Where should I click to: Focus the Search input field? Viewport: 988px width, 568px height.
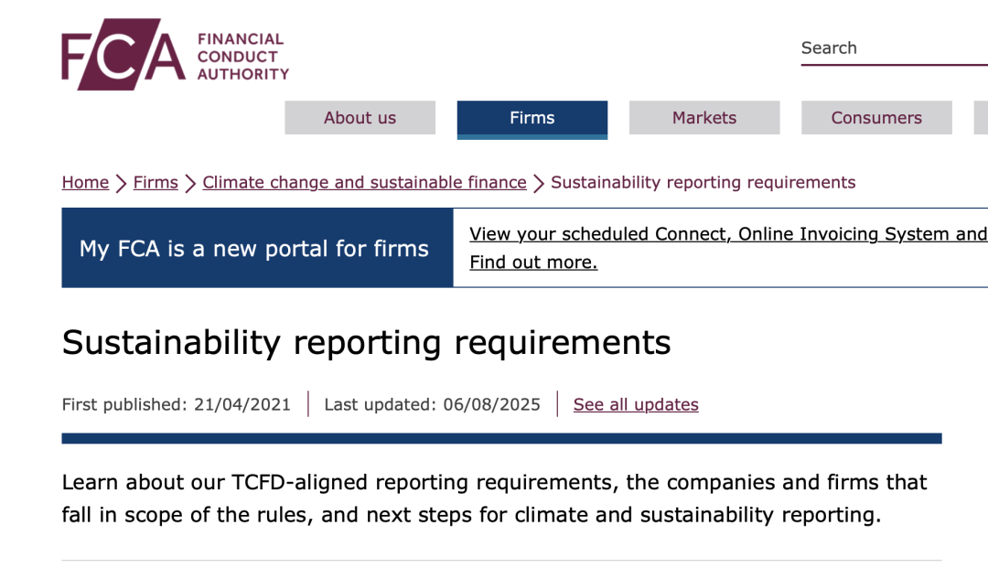point(894,48)
